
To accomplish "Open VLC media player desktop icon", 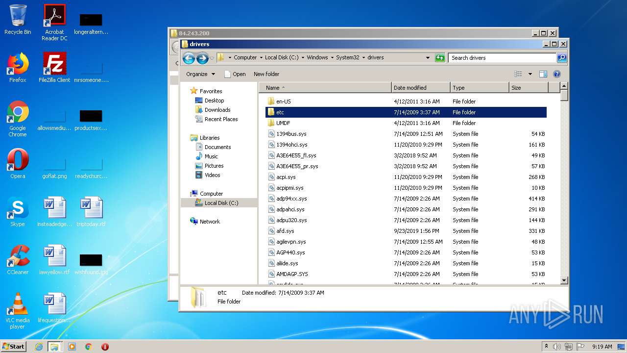I will (x=18, y=311).
